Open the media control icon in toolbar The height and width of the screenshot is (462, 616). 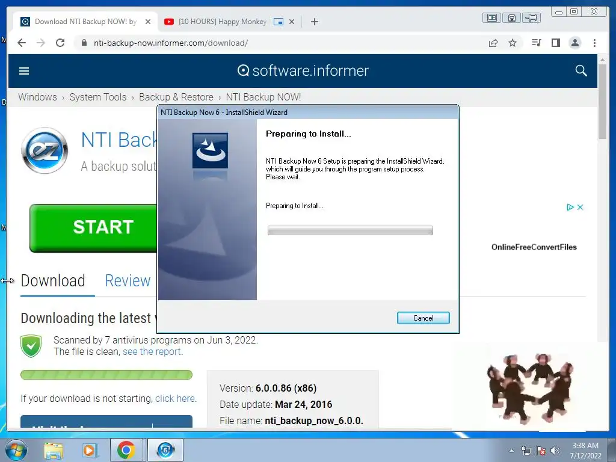(x=536, y=43)
